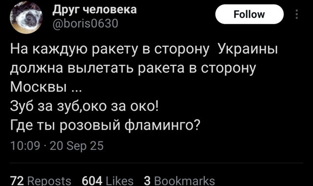313x186 pixels.
Task: Click the @boris0630 handle
Action: [x=86, y=23]
